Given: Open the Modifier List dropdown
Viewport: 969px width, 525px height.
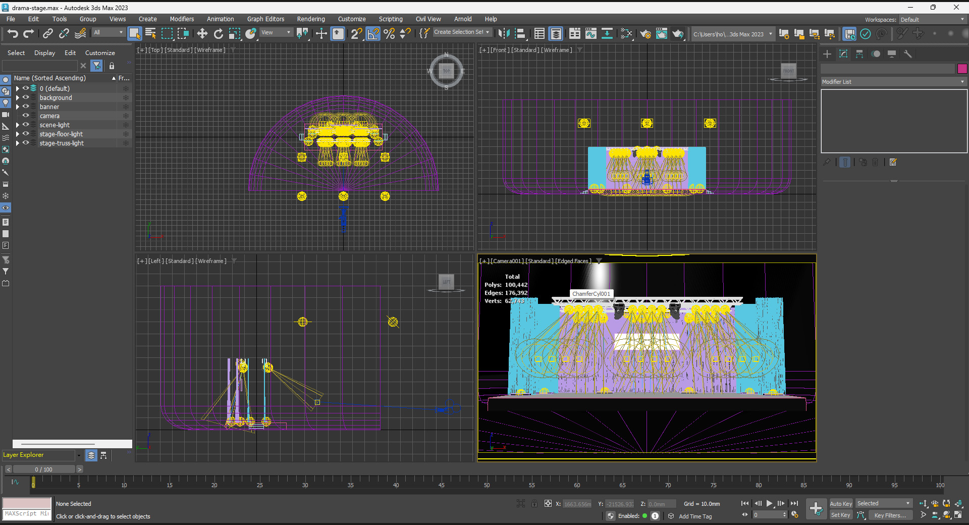Looking at the screenshot, I should (893, 82).
